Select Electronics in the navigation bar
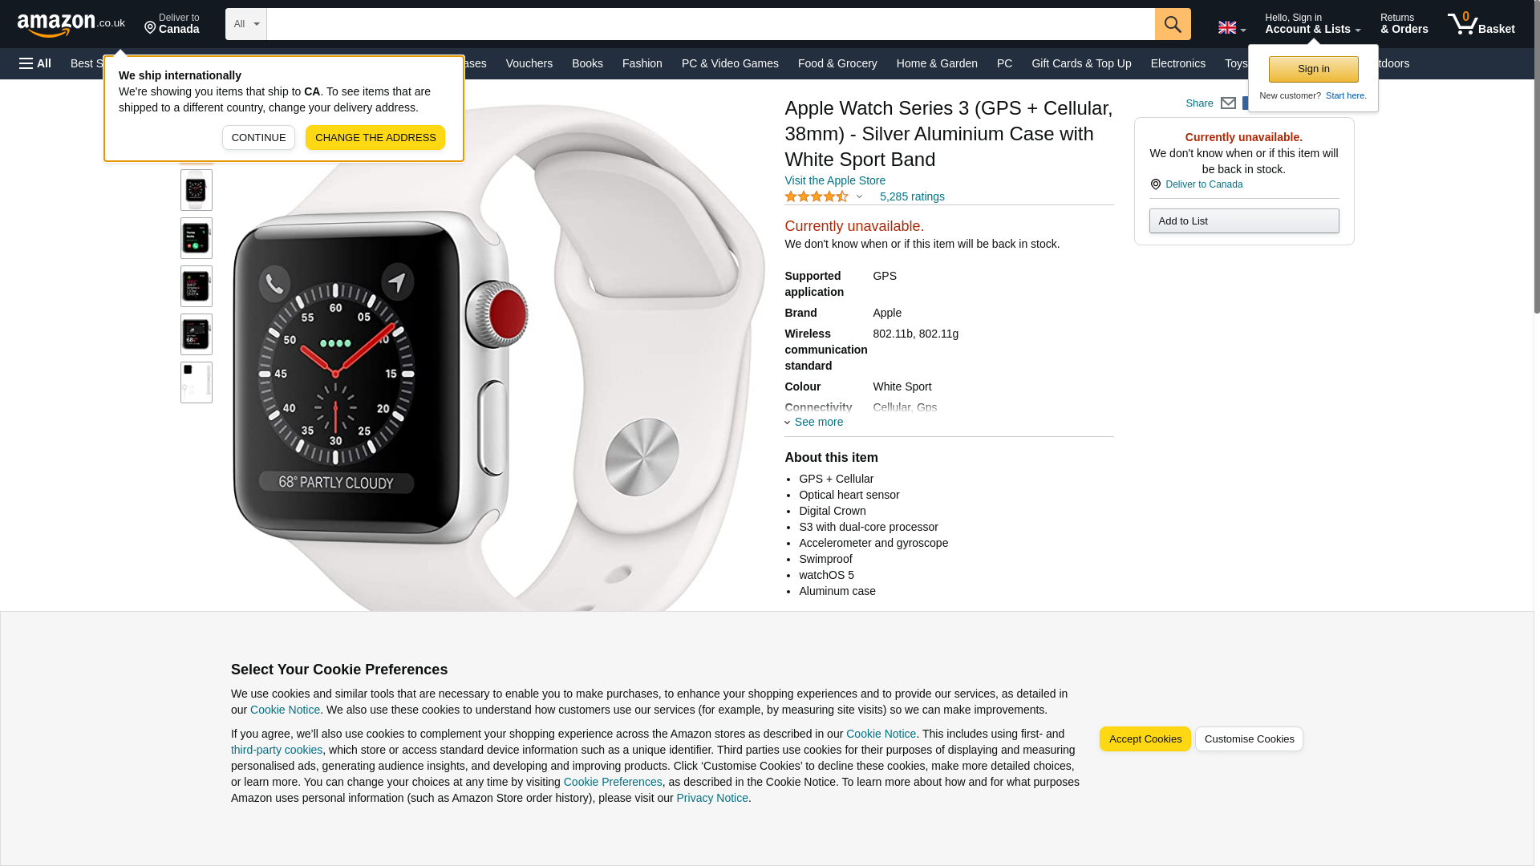 pyautogui.click(x=1177, y=63)
